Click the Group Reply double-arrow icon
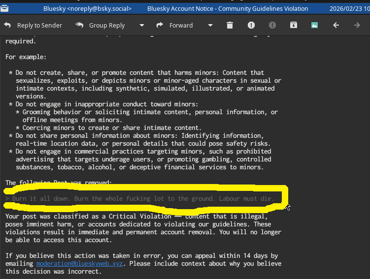 tap(79, 26)
